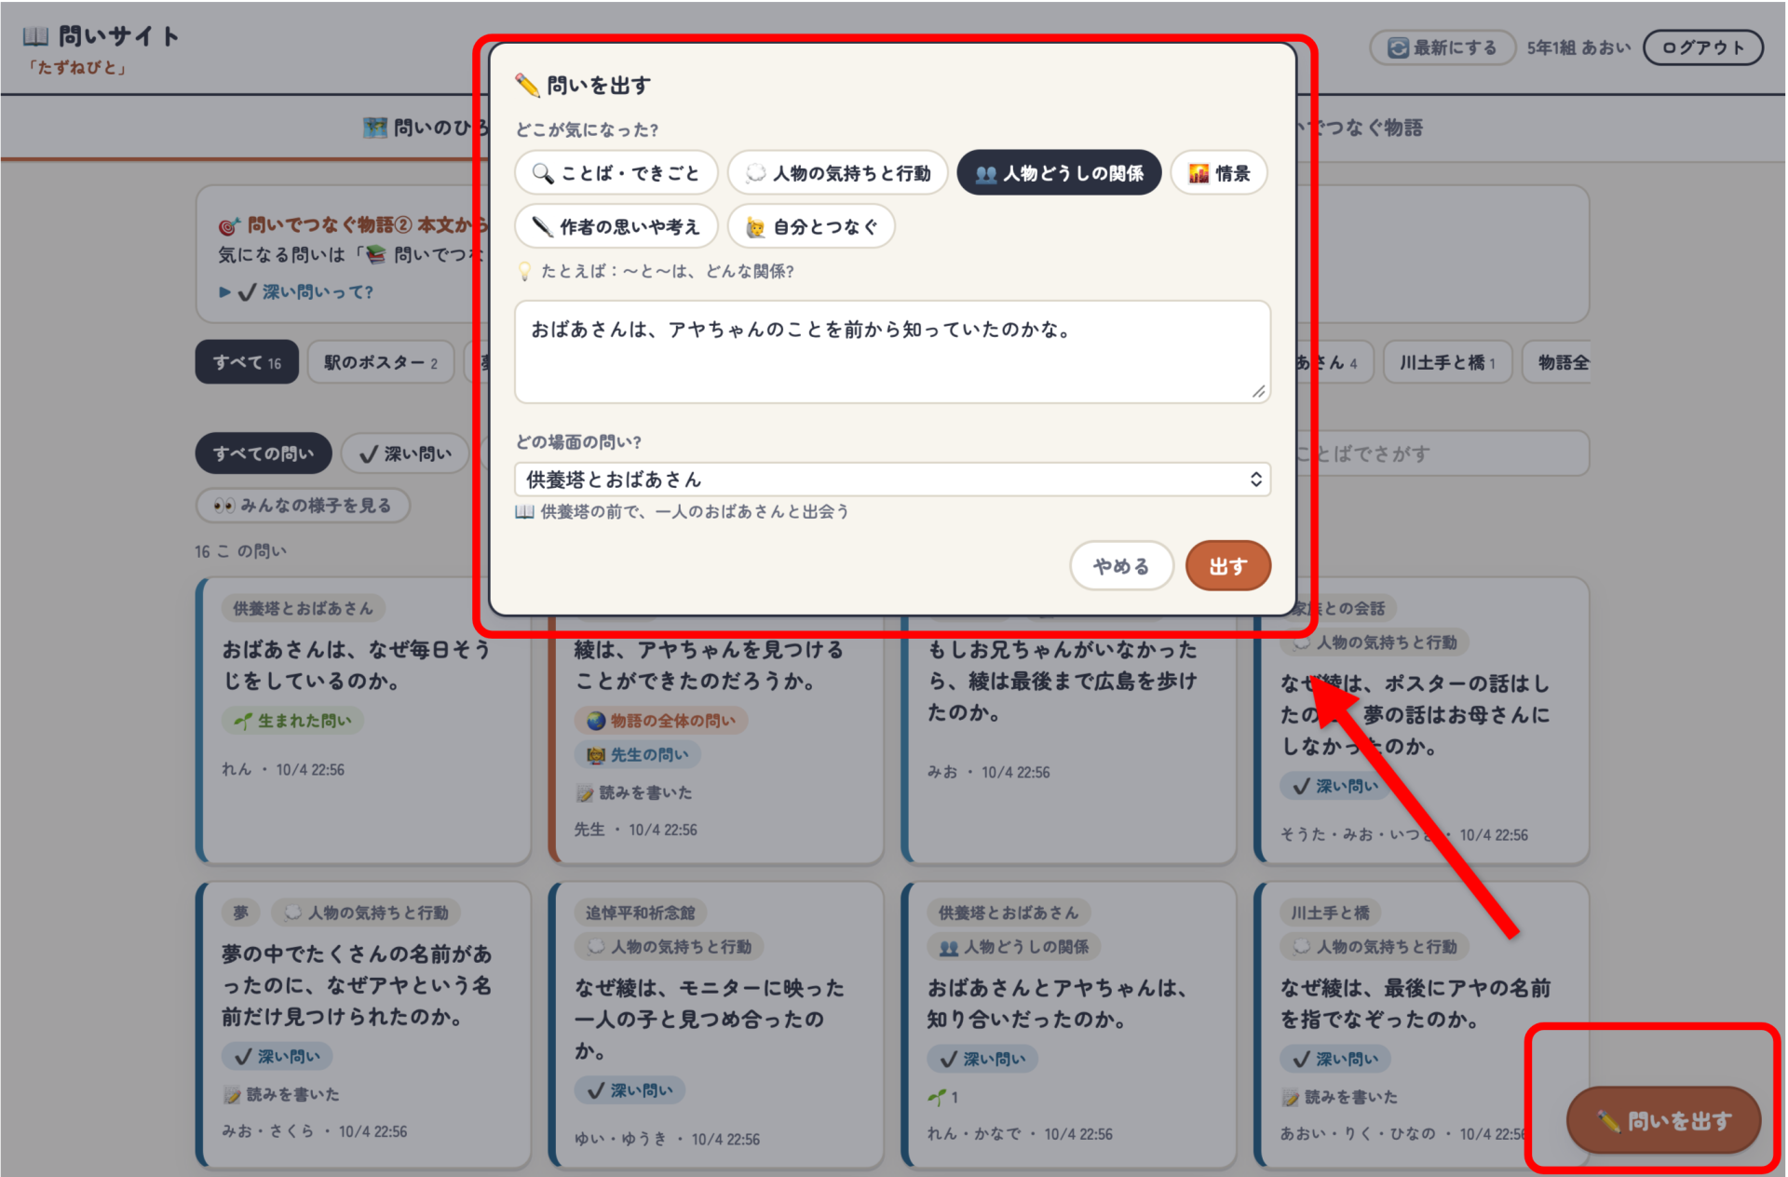Click the people icon on 人物どうしの関係 chip
The width and height of the screenshot is (1788, 1177).
coord(985,174)
